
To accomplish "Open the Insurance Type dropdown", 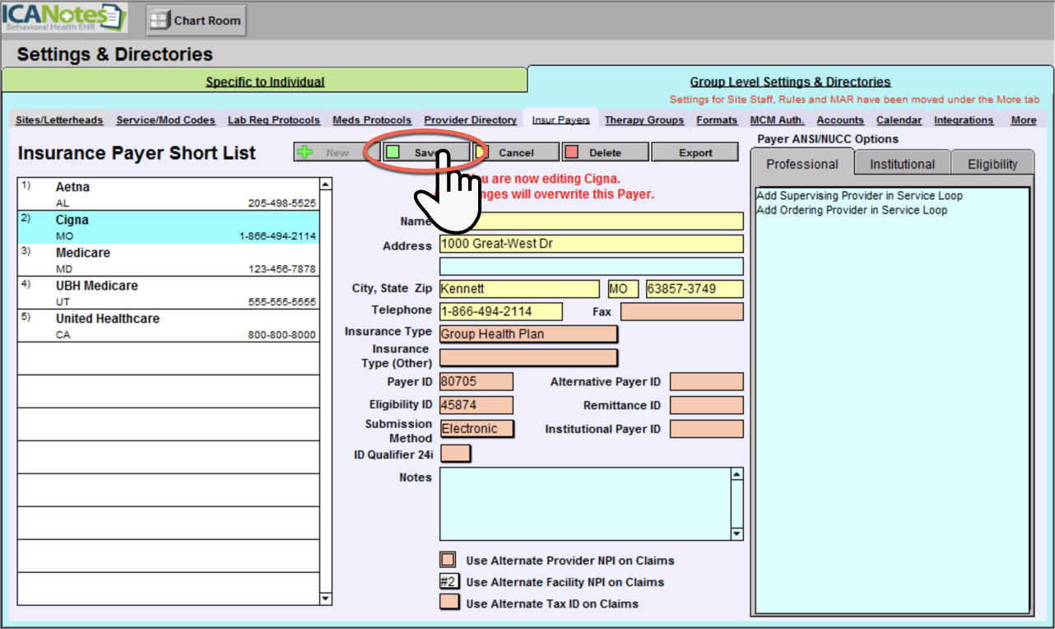I will click(x=528, y=333).
